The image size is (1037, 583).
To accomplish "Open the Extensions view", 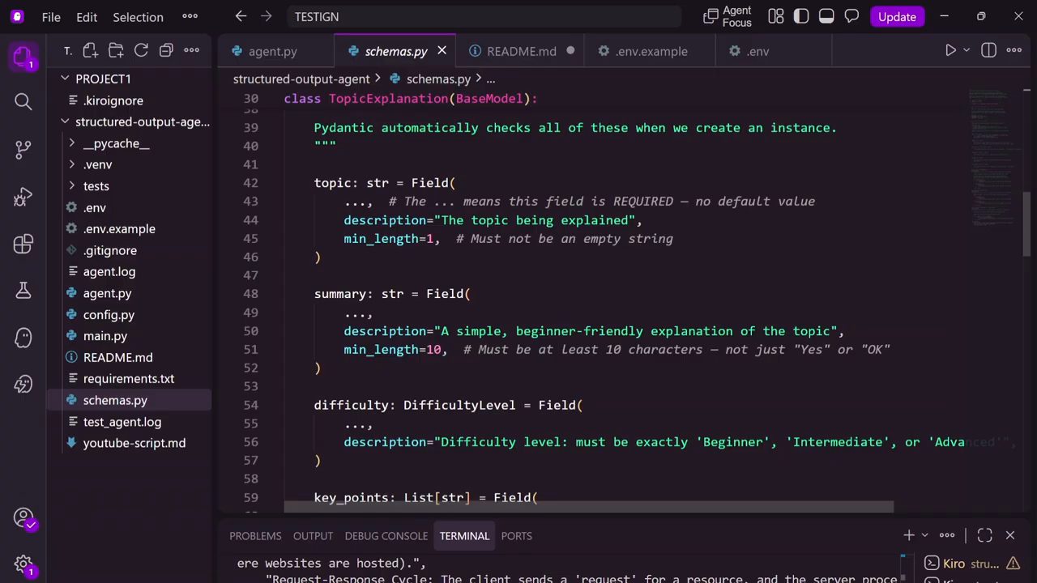I will tap(23, 244).
